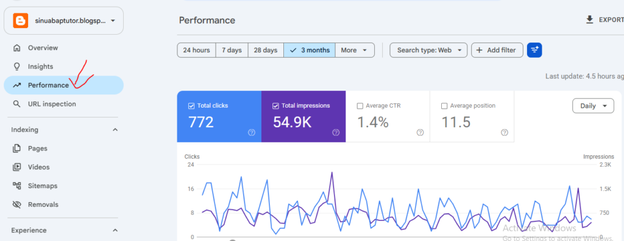Select the 3 months date range
This screenshot has width=624, height=241.
click(x=310, y=50)
